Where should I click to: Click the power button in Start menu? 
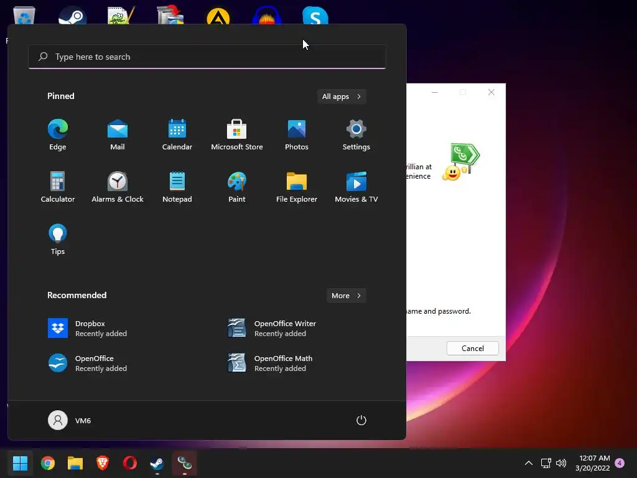click(x=361, y=420)
